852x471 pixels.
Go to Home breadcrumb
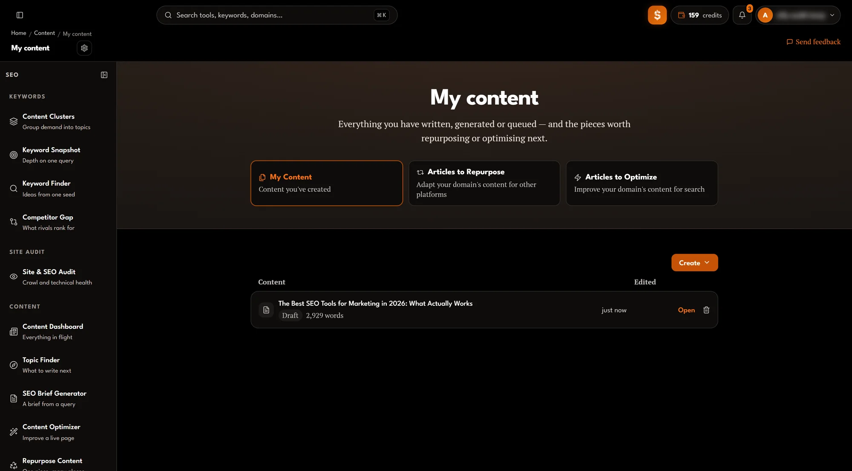click(19, 33)
